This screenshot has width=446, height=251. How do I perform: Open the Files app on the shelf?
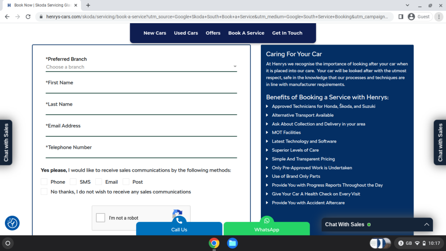(x=232, y=243)
